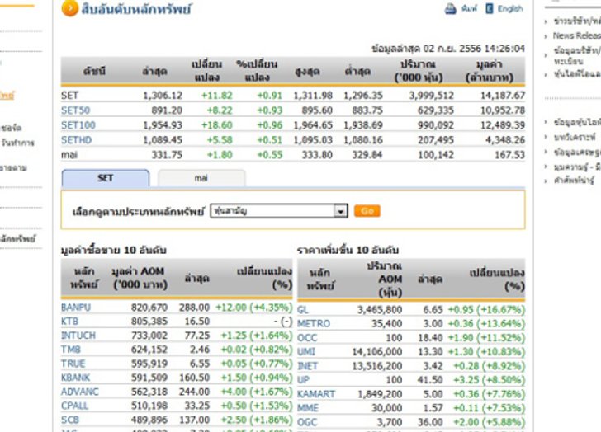
Task: Click the printer icon
Action: 451,8
